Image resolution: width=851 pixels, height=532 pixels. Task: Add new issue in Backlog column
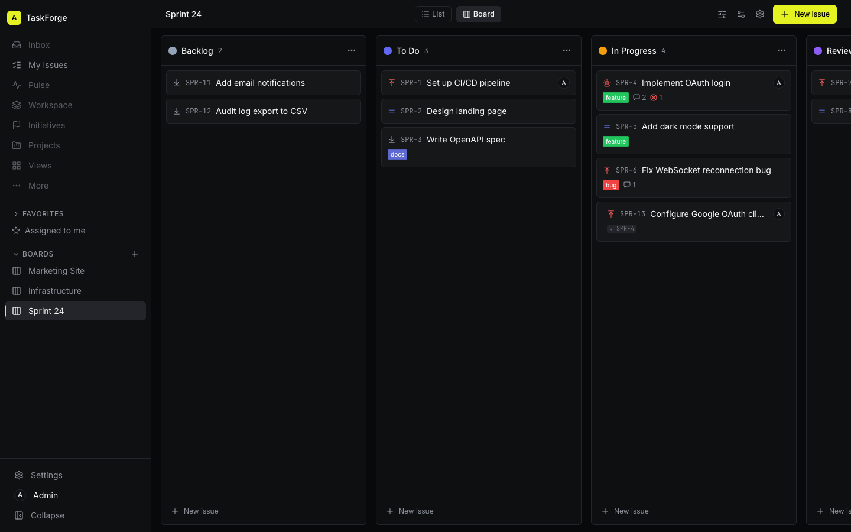[x=264, y=511]
